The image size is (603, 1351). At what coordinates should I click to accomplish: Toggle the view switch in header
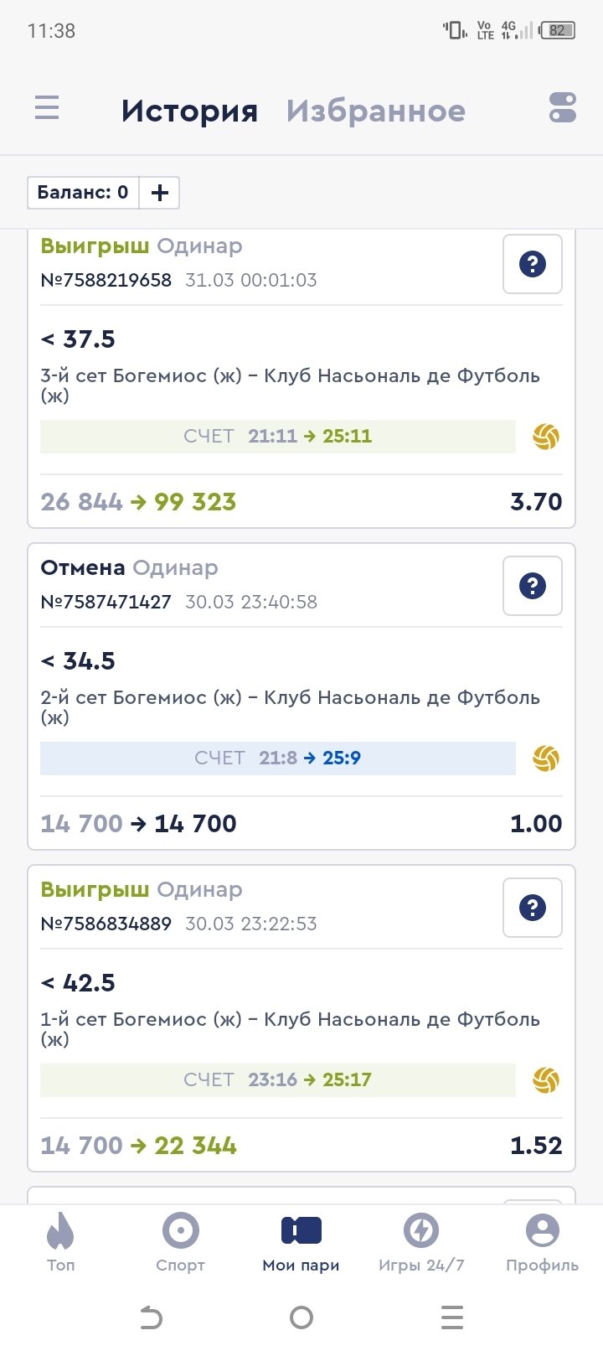pos(562,109)
